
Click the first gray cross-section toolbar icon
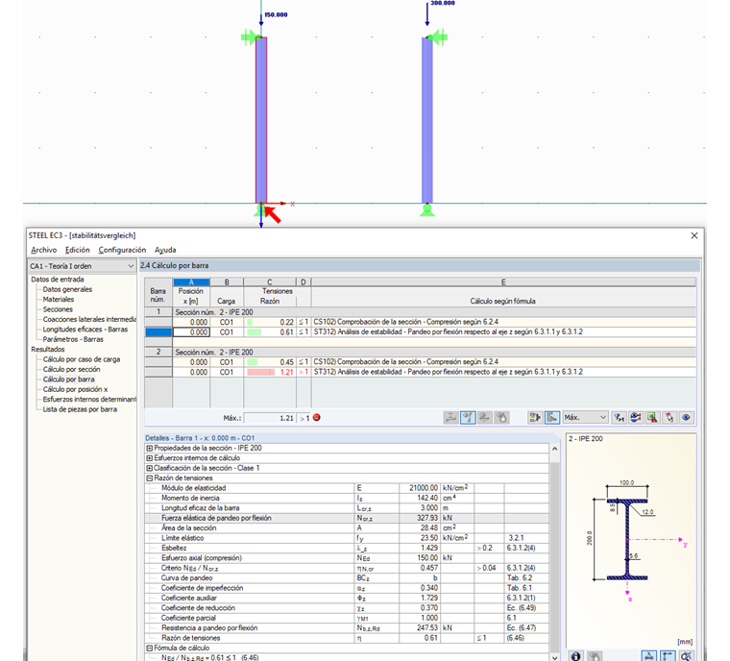(450, 417)
